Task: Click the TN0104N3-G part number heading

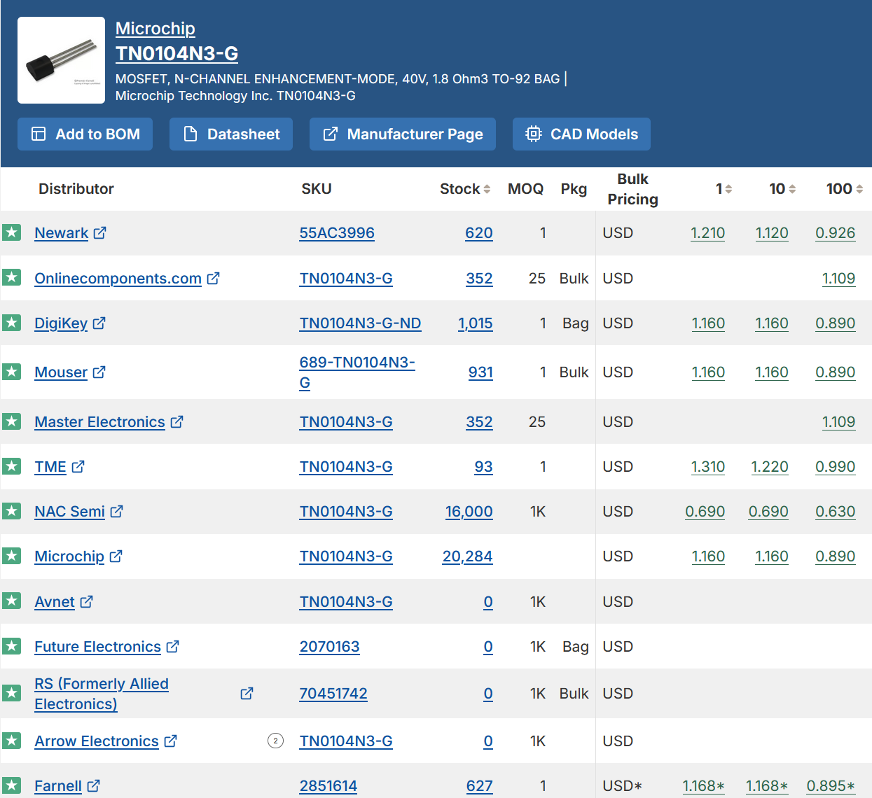Action: click(x=177, y=53)
